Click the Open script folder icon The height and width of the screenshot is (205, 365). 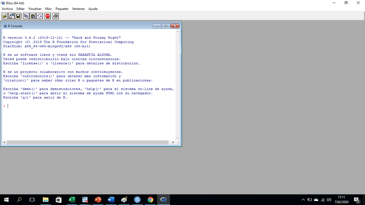5,16
